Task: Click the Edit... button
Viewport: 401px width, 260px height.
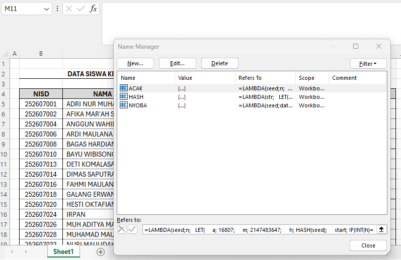Action: [178, 63]
